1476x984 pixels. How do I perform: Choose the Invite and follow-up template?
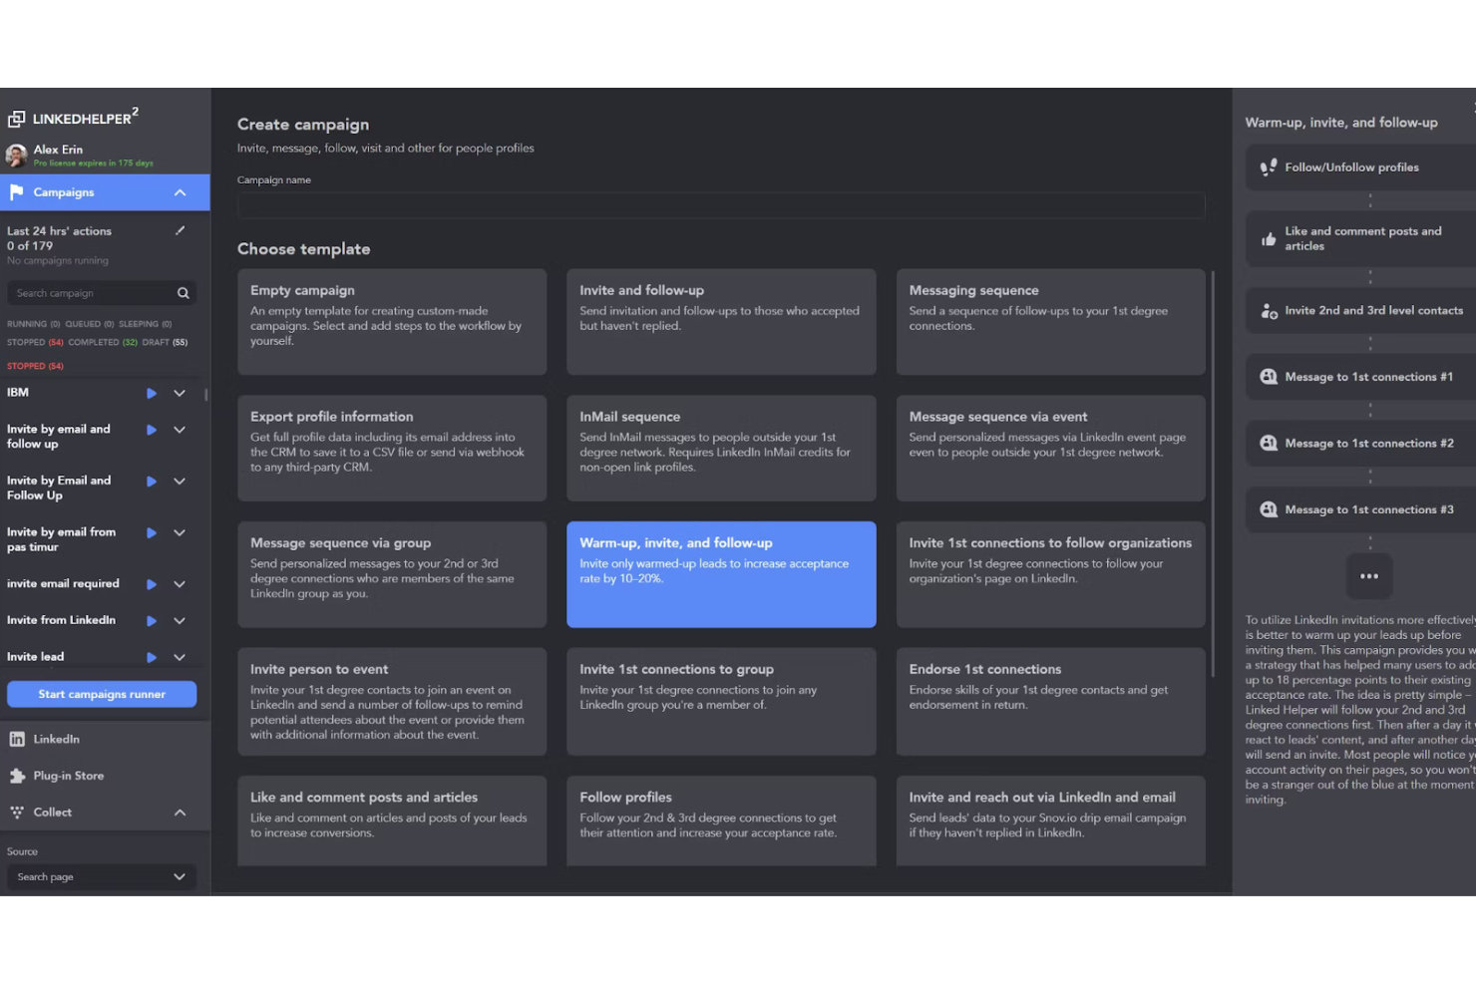pyautogui.click(x=721, y=322)
